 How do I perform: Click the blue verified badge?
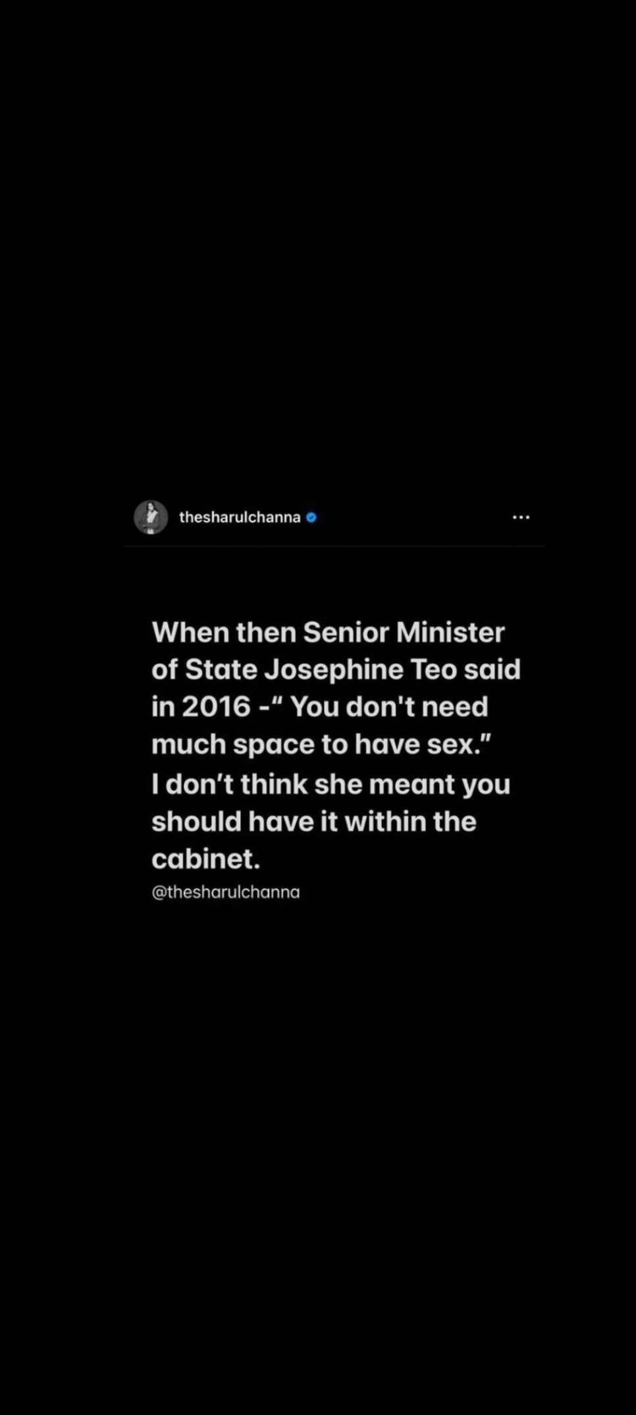click(311, 517)
